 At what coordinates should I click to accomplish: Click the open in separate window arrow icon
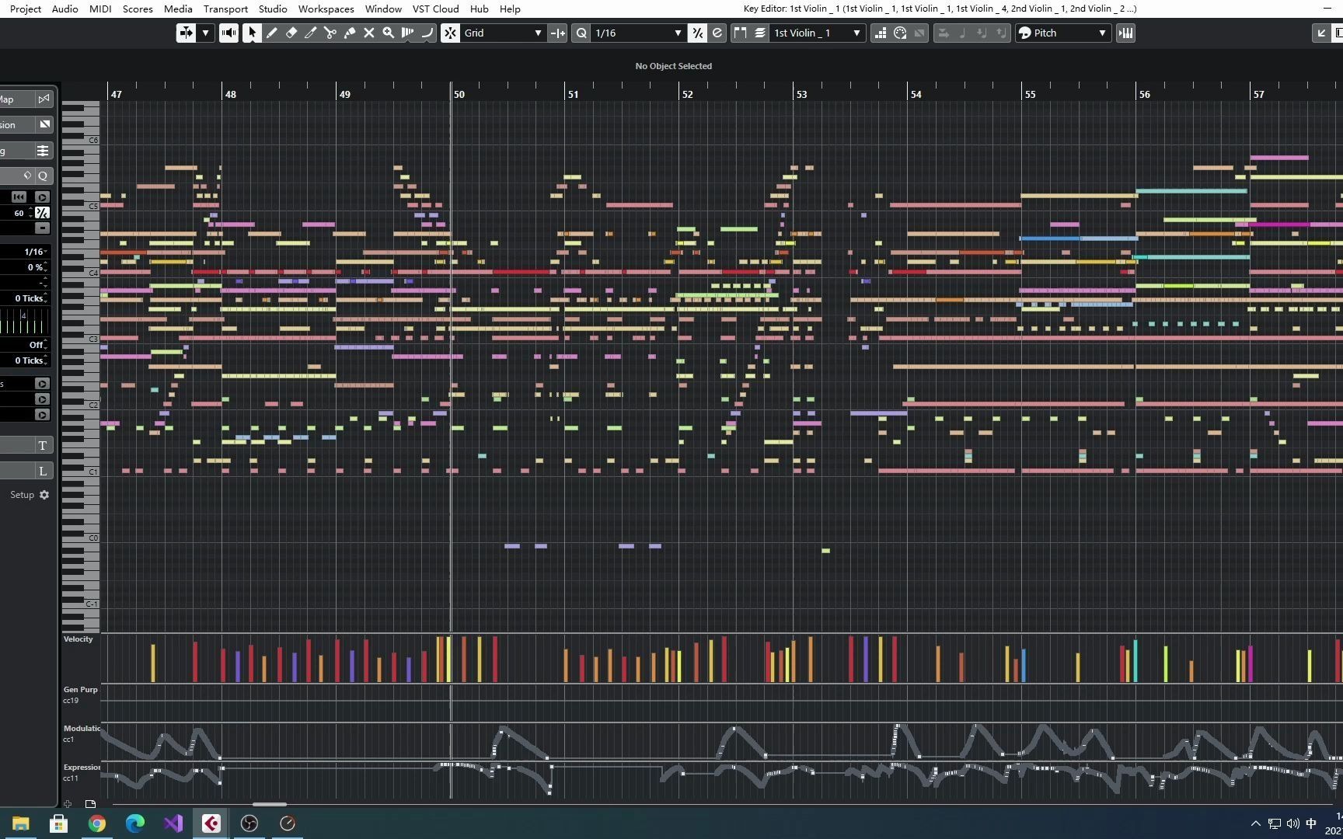1320,33
